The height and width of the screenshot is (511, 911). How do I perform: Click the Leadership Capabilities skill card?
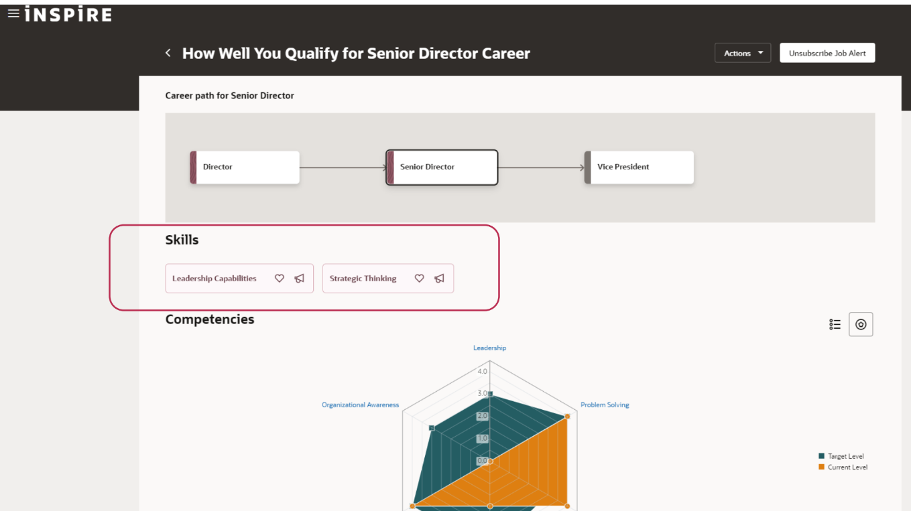215,278
